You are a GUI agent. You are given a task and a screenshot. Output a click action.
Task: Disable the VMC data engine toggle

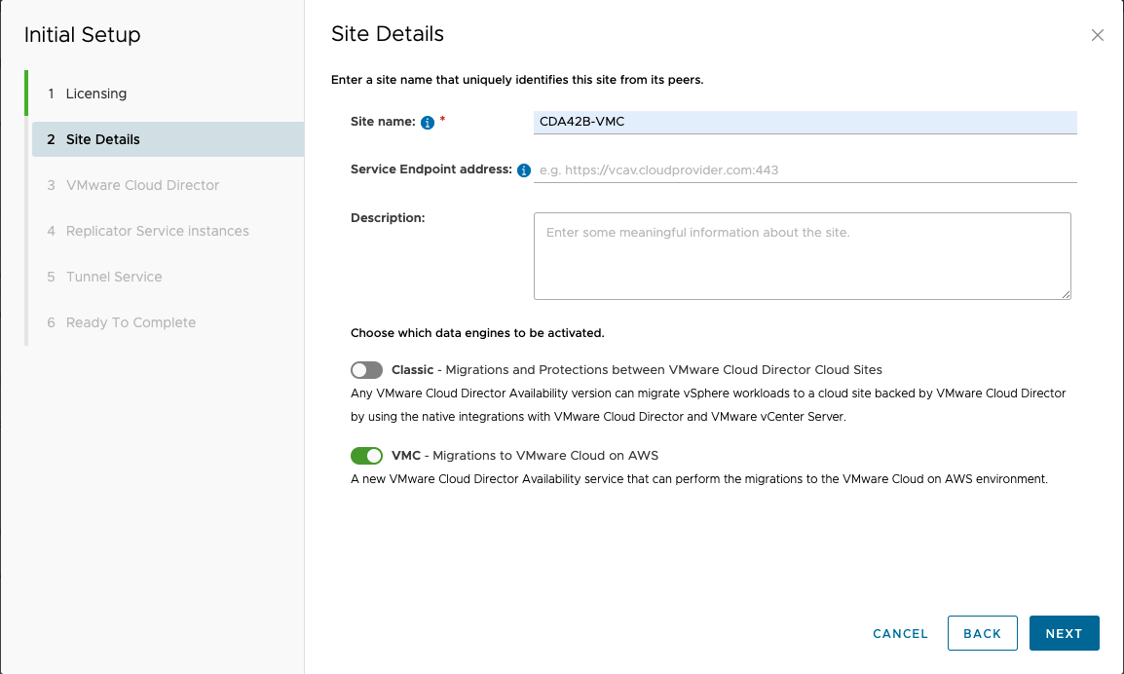[x=367, y=456]
